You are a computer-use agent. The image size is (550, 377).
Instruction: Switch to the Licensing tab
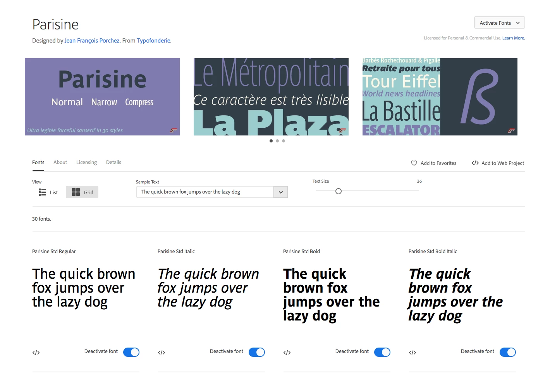point(86,163)
